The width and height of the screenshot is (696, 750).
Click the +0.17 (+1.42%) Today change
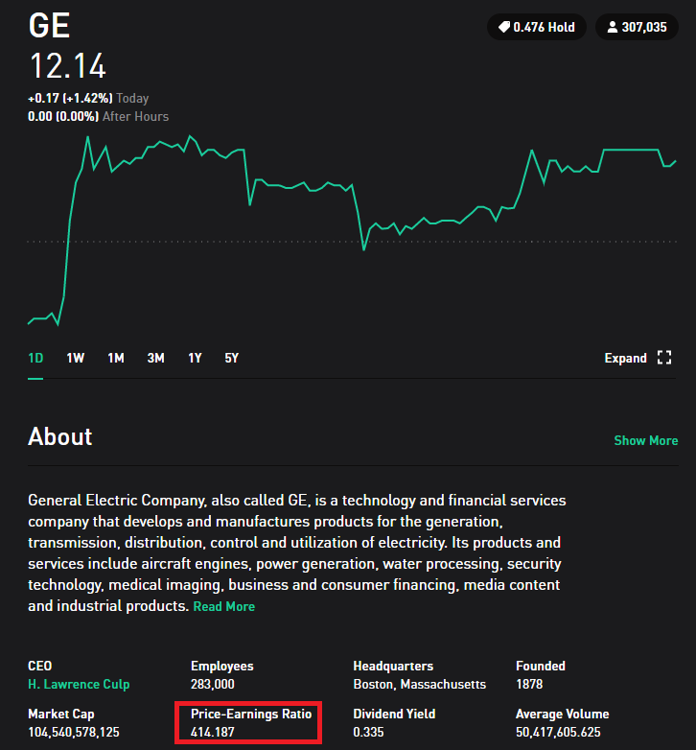click(x=88, y=98)
